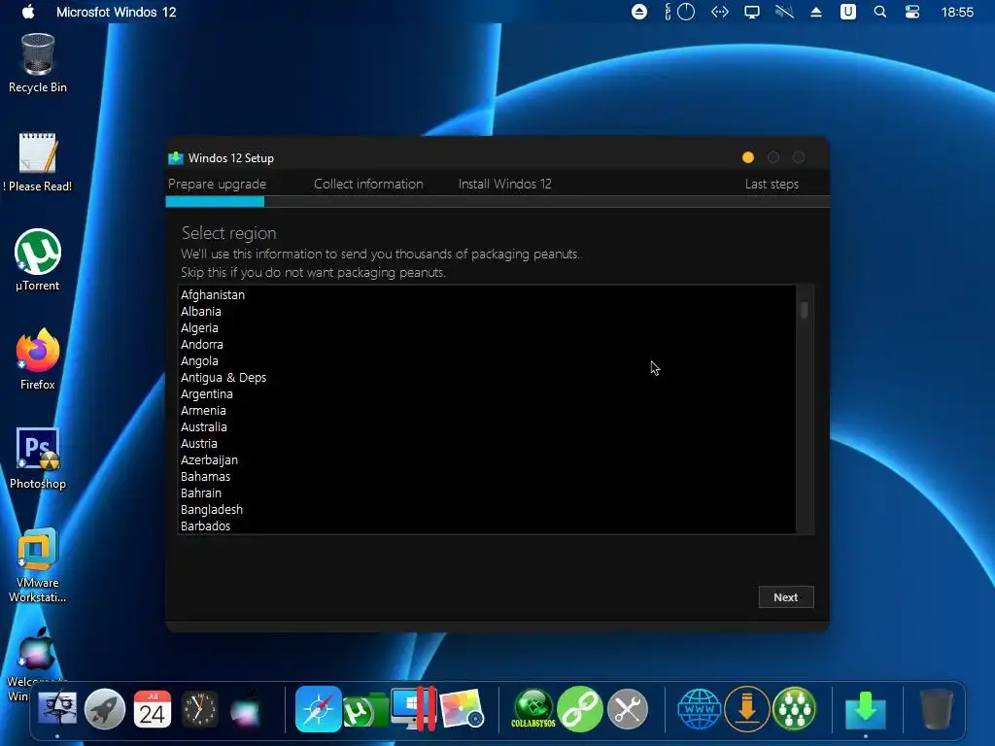Open the Clock dock icon
995x746 pixels.
[x=200, y=708]
